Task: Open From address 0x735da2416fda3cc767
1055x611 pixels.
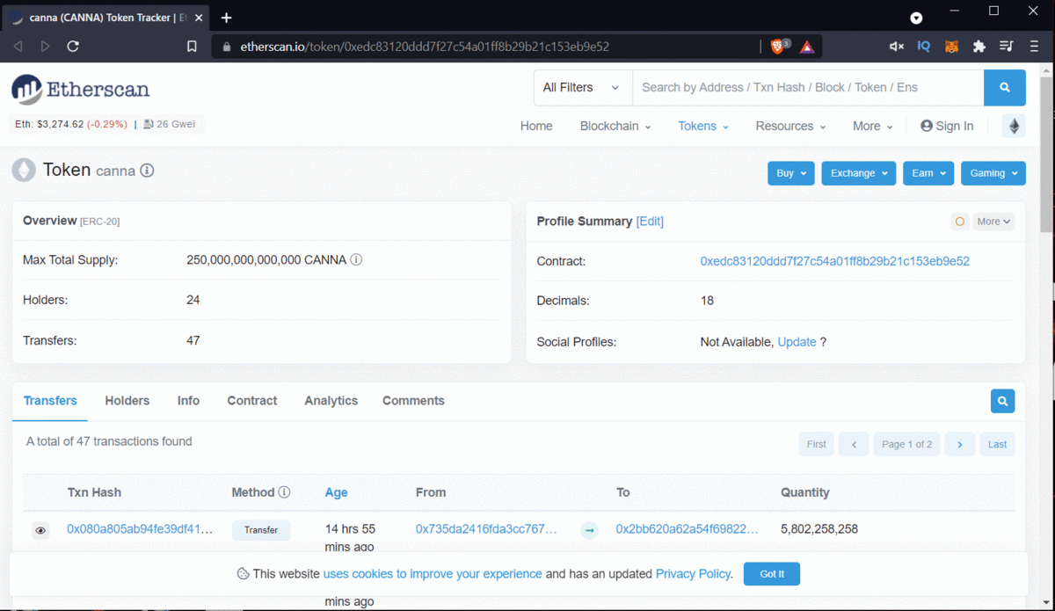Action: pos(486,529)
